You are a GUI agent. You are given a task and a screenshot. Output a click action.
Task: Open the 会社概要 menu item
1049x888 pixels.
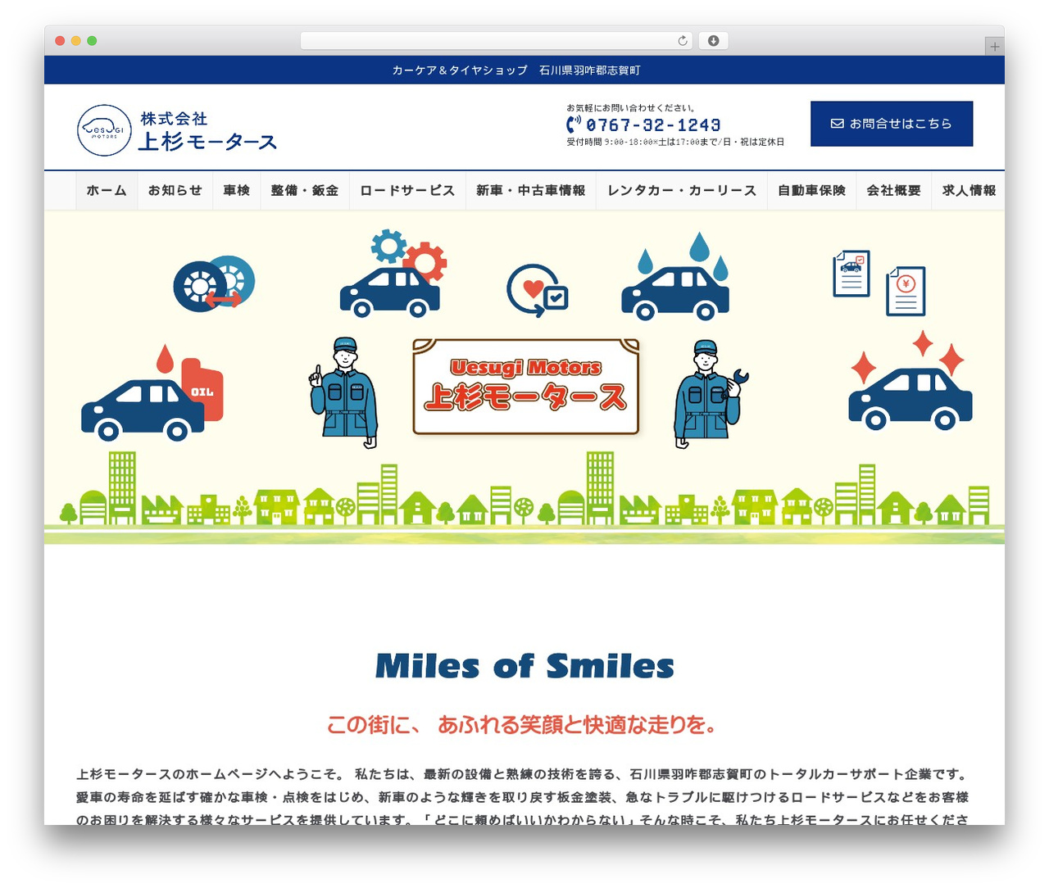[x=894, y=191]
